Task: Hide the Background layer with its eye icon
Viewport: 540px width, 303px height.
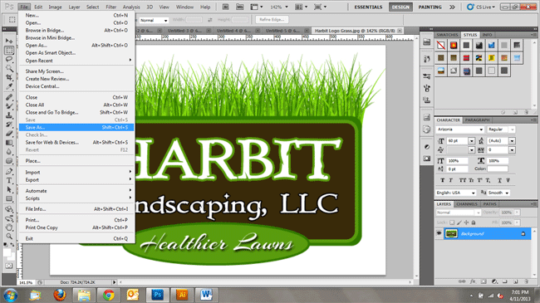Action: coord(439,233)
